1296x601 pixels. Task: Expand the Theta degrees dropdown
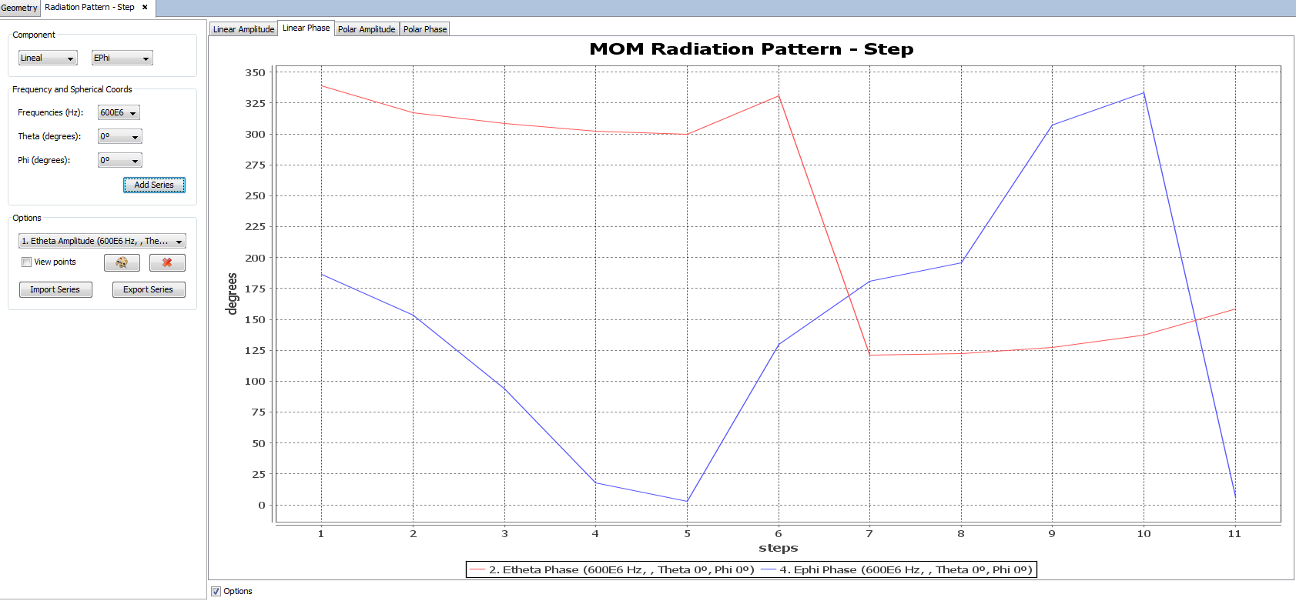click(119, 137)
